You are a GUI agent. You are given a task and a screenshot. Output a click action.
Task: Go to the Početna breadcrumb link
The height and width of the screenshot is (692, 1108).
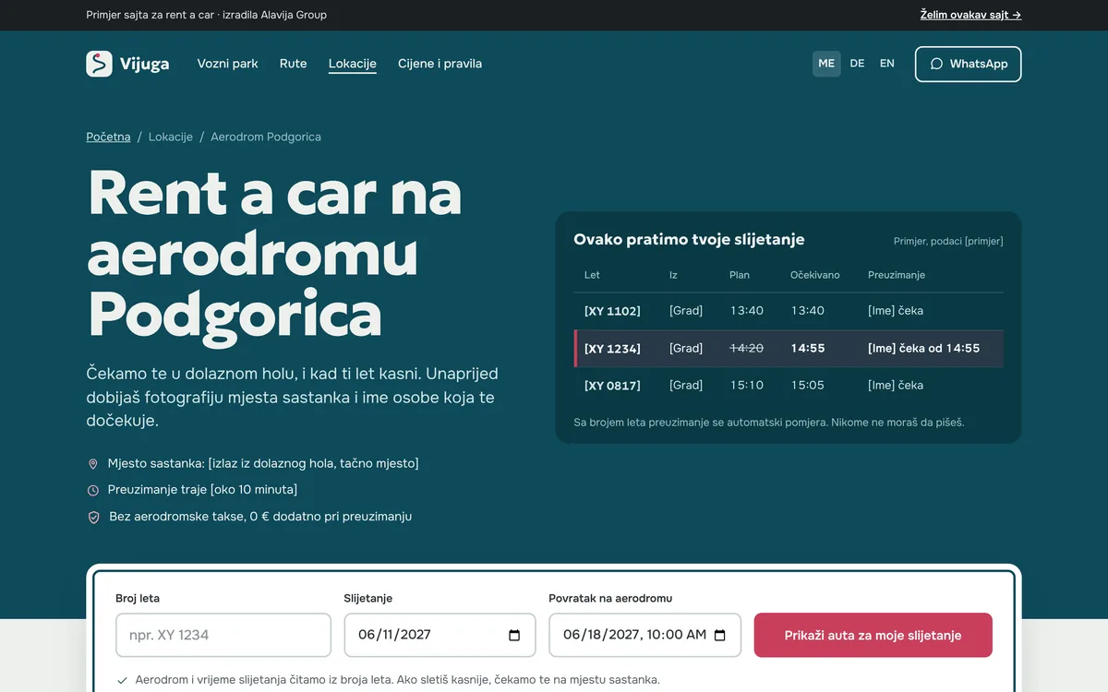coord(108,137)
